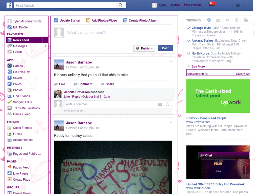
Task: Click the Post button
Action: (x=165, y=48)
